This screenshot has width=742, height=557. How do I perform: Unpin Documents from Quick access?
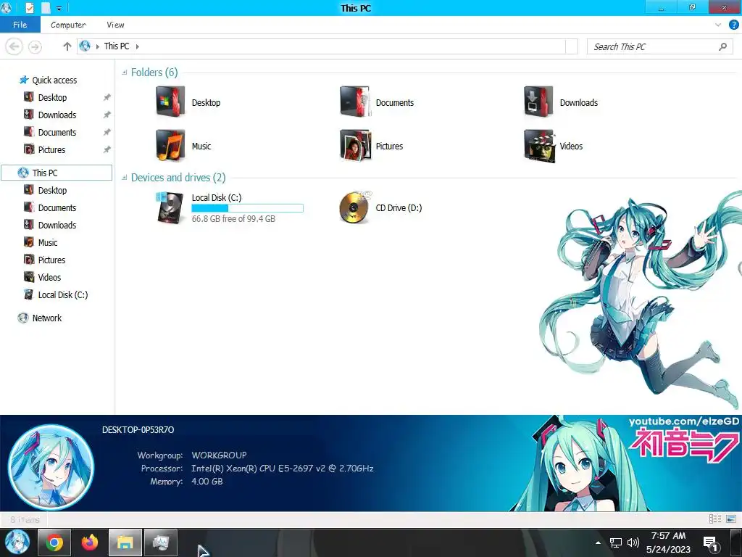pos(107,133)
